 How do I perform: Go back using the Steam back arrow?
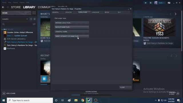pyautogui.click(x=3, y=7)
